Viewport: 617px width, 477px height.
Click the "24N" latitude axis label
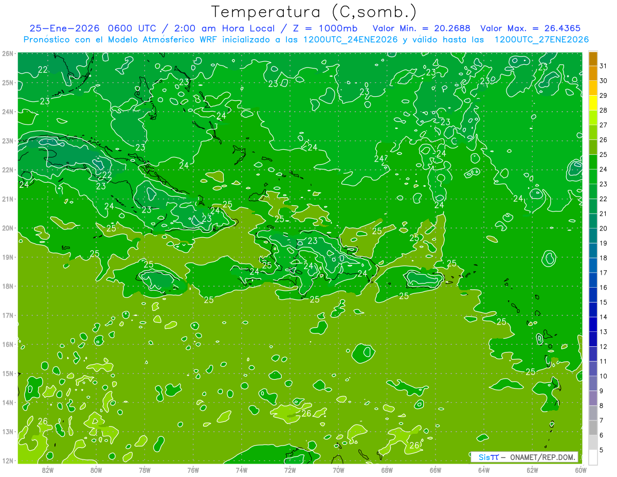(7, 112)
